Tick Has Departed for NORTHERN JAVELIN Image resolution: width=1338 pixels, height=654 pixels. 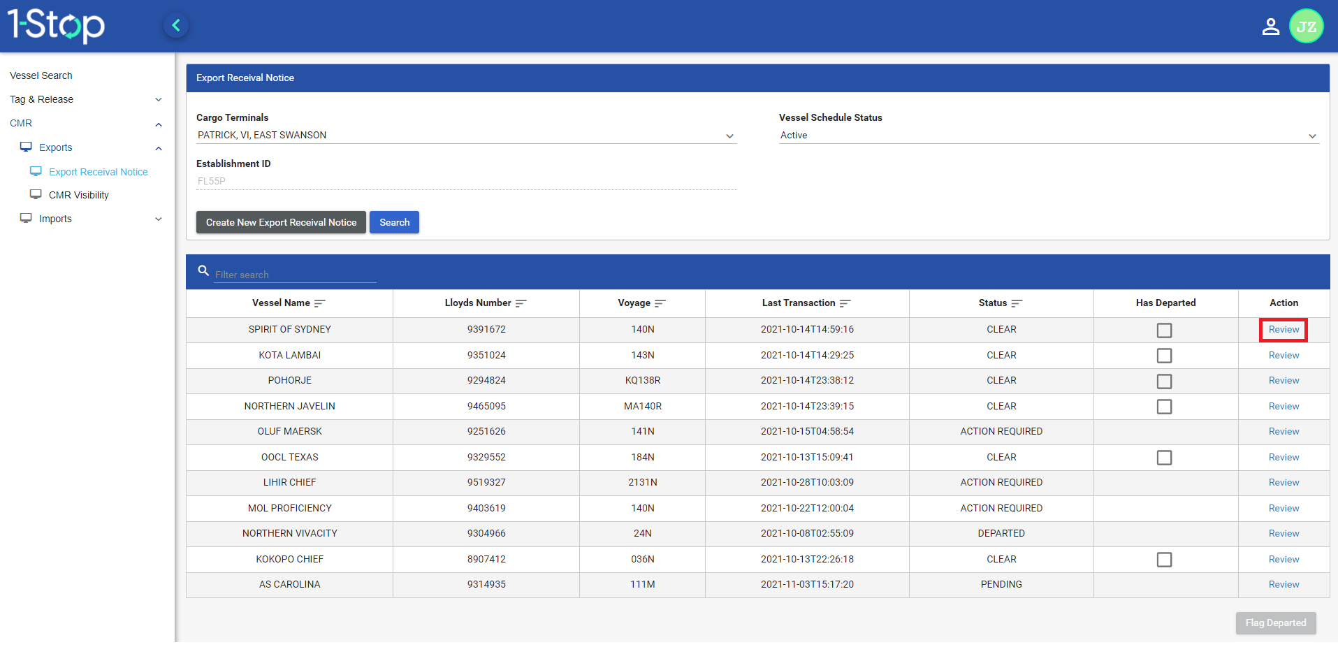click(1164, 407)
